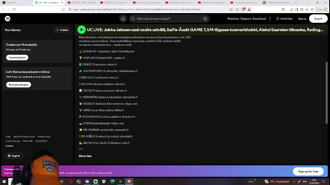Click the ABLOYLTA ja YALELTA älylukot line
The height and width of the screenshot is (185, 330).
click(104, 143)
